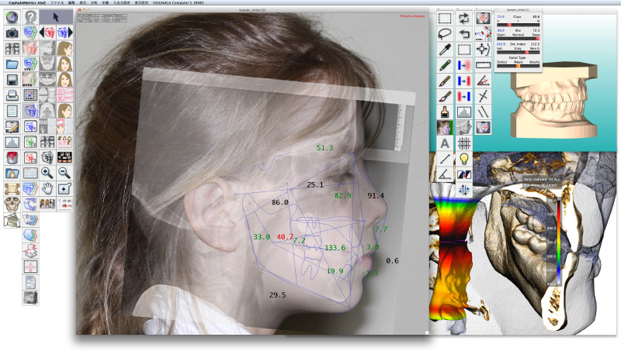Screen dimensions: 621x351
Task: Open the VTO tracing icon
Action: (30, 64)
